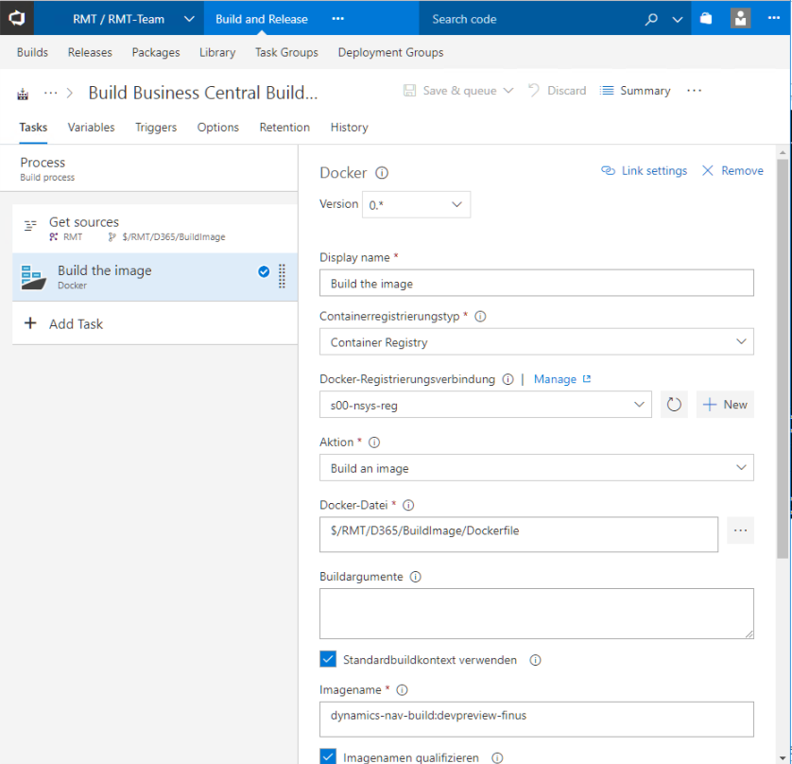Select the Tasks tab
The height and width of the screenshot is (764, 792).
point(33,128)
